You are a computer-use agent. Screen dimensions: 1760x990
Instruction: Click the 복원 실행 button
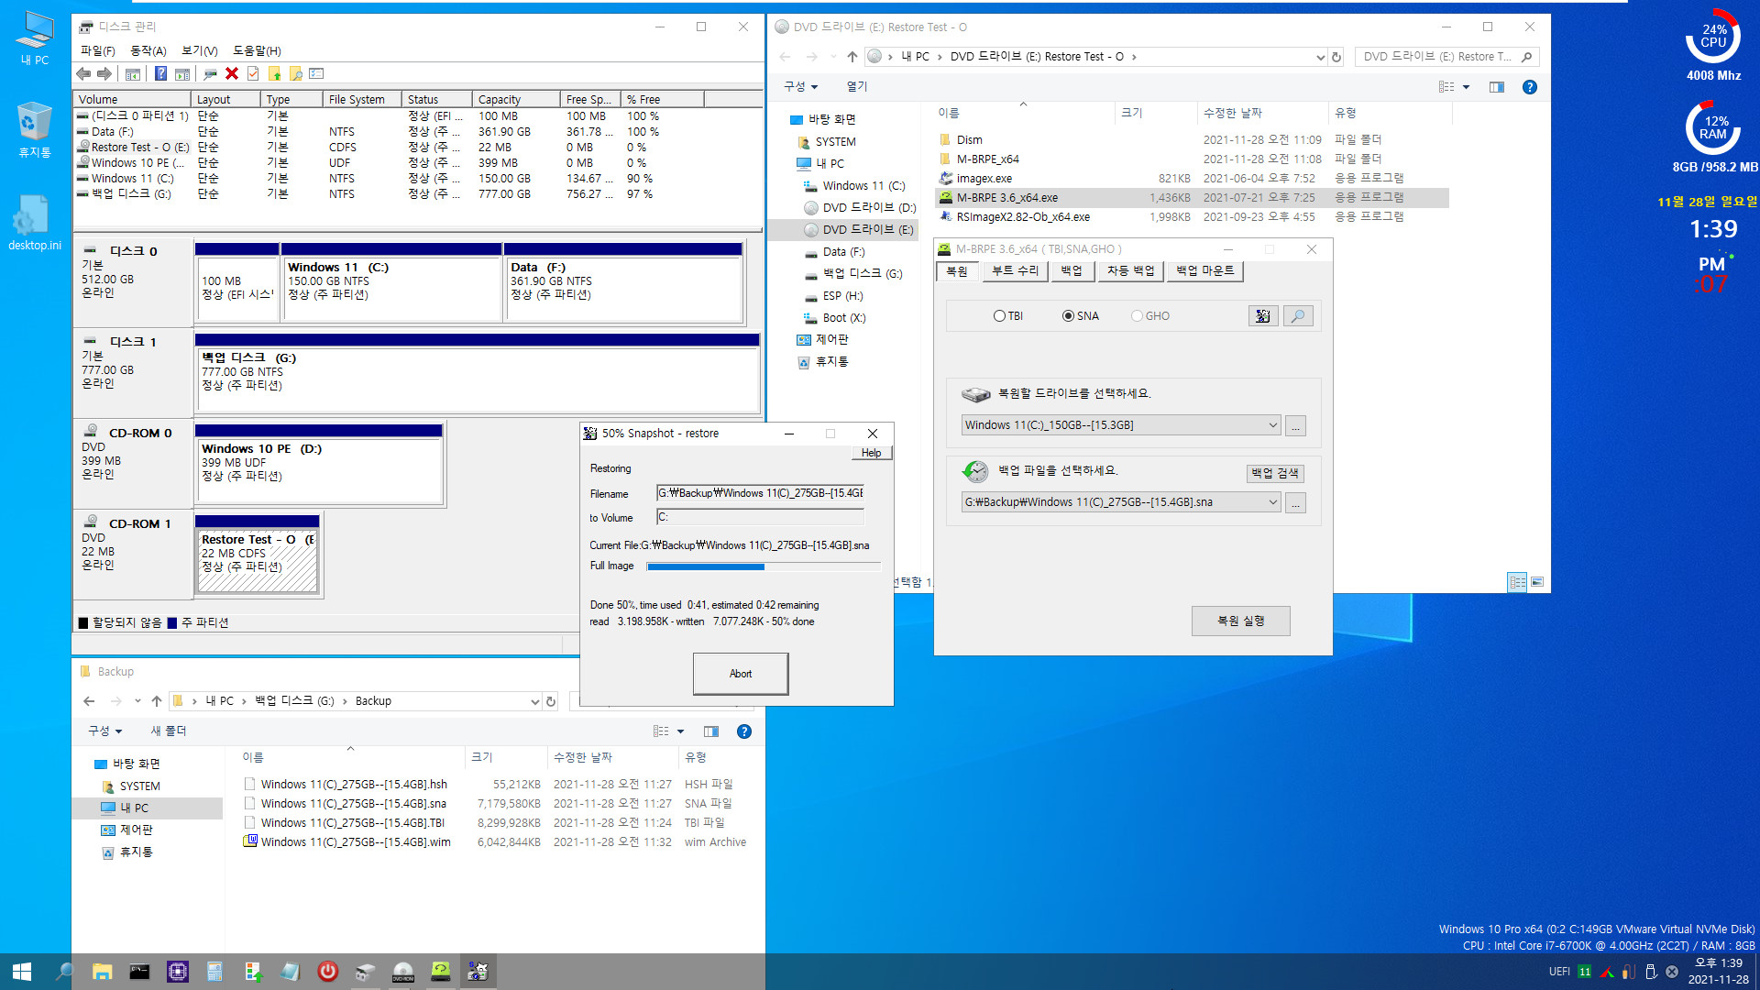tap(1241, 621)
